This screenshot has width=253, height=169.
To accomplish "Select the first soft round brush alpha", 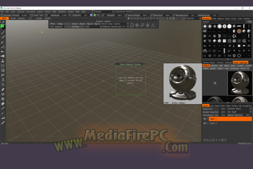I will [x=205, y=26].
